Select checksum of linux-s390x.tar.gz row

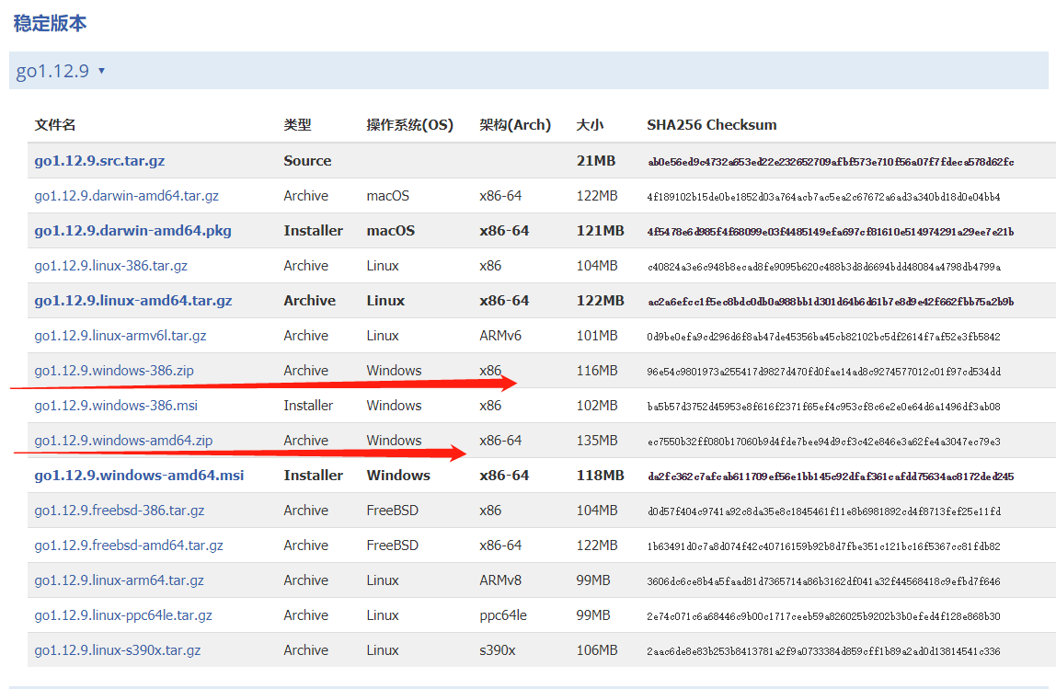click(x=823, y=652)
